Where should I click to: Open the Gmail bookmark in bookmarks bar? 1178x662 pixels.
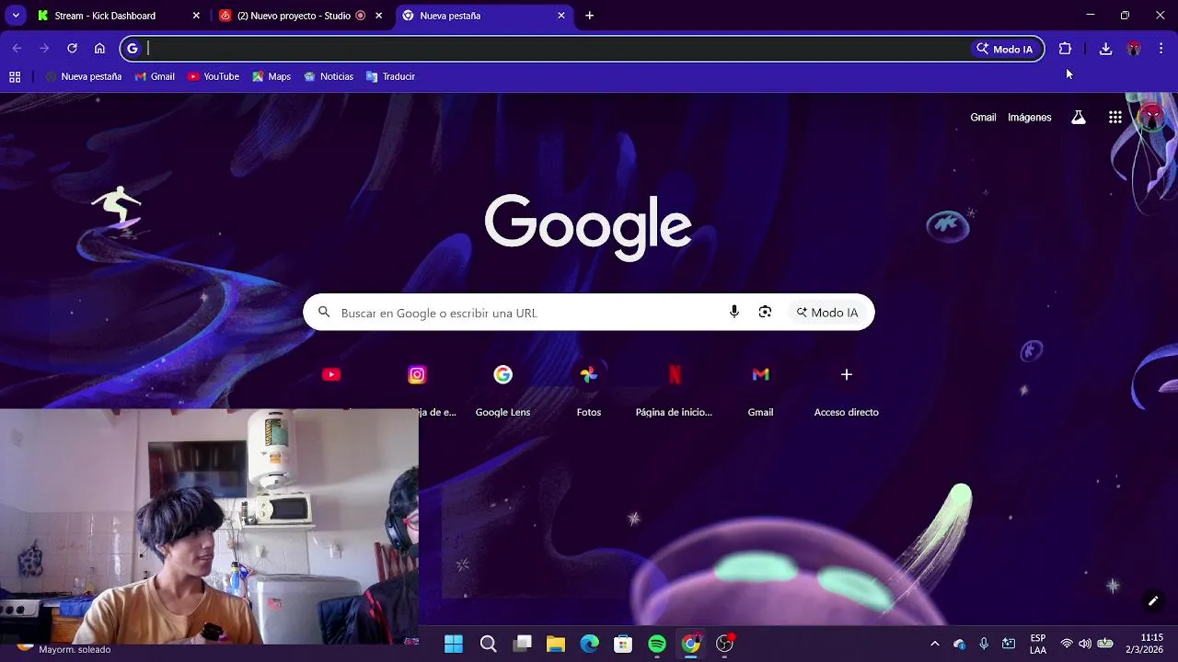coord(155,77)
